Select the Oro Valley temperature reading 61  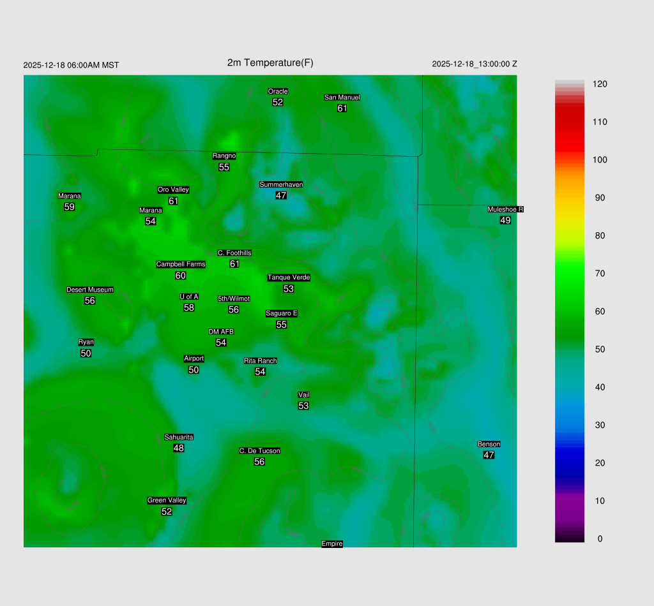pyautogui.click(x=173, y=201)
